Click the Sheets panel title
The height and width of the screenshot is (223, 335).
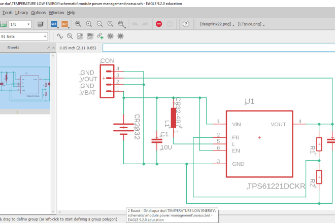(13, 48)
